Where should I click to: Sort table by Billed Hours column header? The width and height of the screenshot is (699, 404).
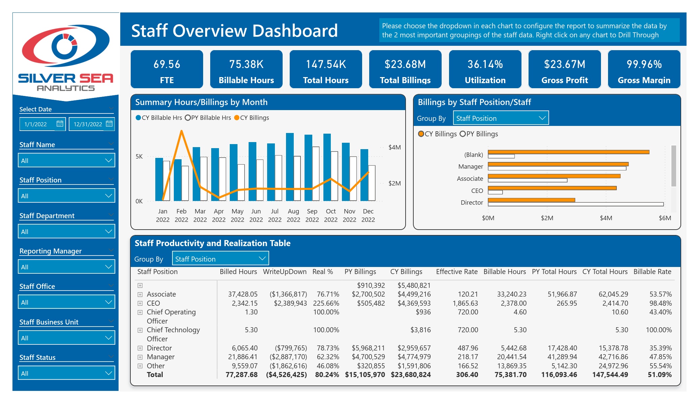pyautogui.click(x=238, y=272)
